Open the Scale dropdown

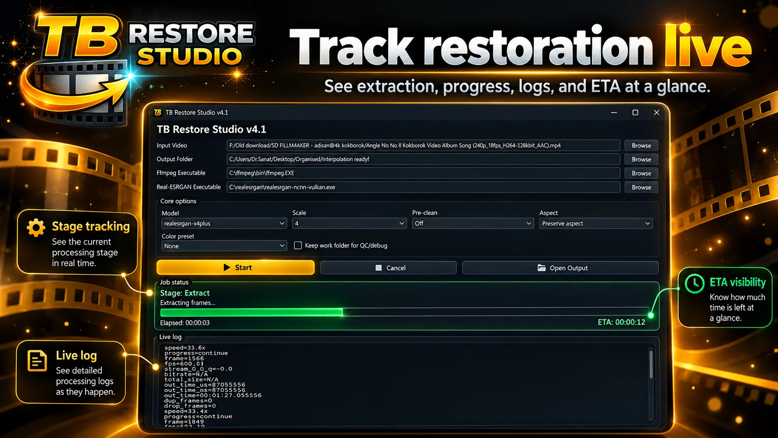[x=349, y=223]
